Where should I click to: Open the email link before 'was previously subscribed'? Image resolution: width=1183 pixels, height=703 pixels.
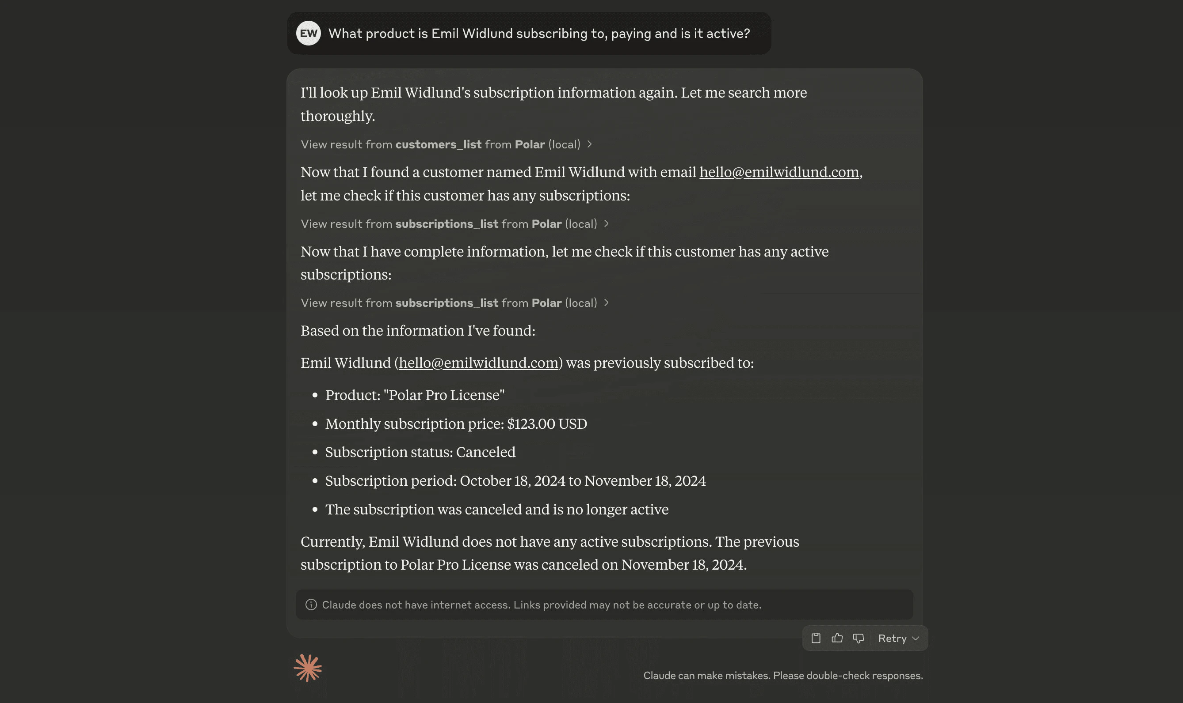point(478,363)
